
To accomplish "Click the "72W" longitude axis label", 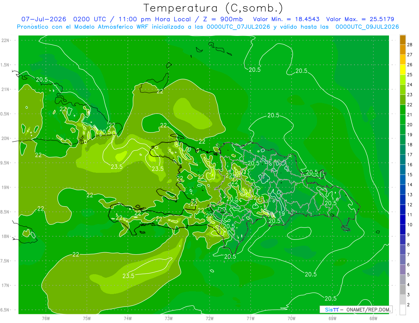I will (x=209, y=318).
